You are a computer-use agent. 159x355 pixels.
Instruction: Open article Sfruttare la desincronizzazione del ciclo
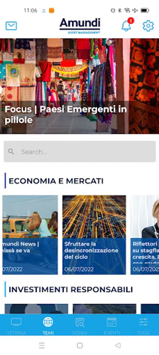(94, 235)
